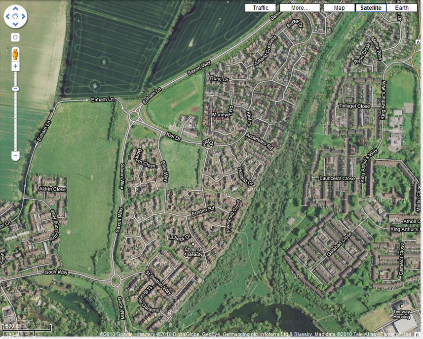This screenshot has height=339, width=423.
Task: Click the horizontal Enham Ln label near the roundabout
Action: click(102, 100)
